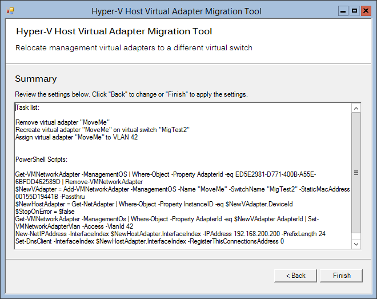Click the line: Remove virtual adapter "MoveMe"
This screenshot has height=299, width=377.
(62, 122)
